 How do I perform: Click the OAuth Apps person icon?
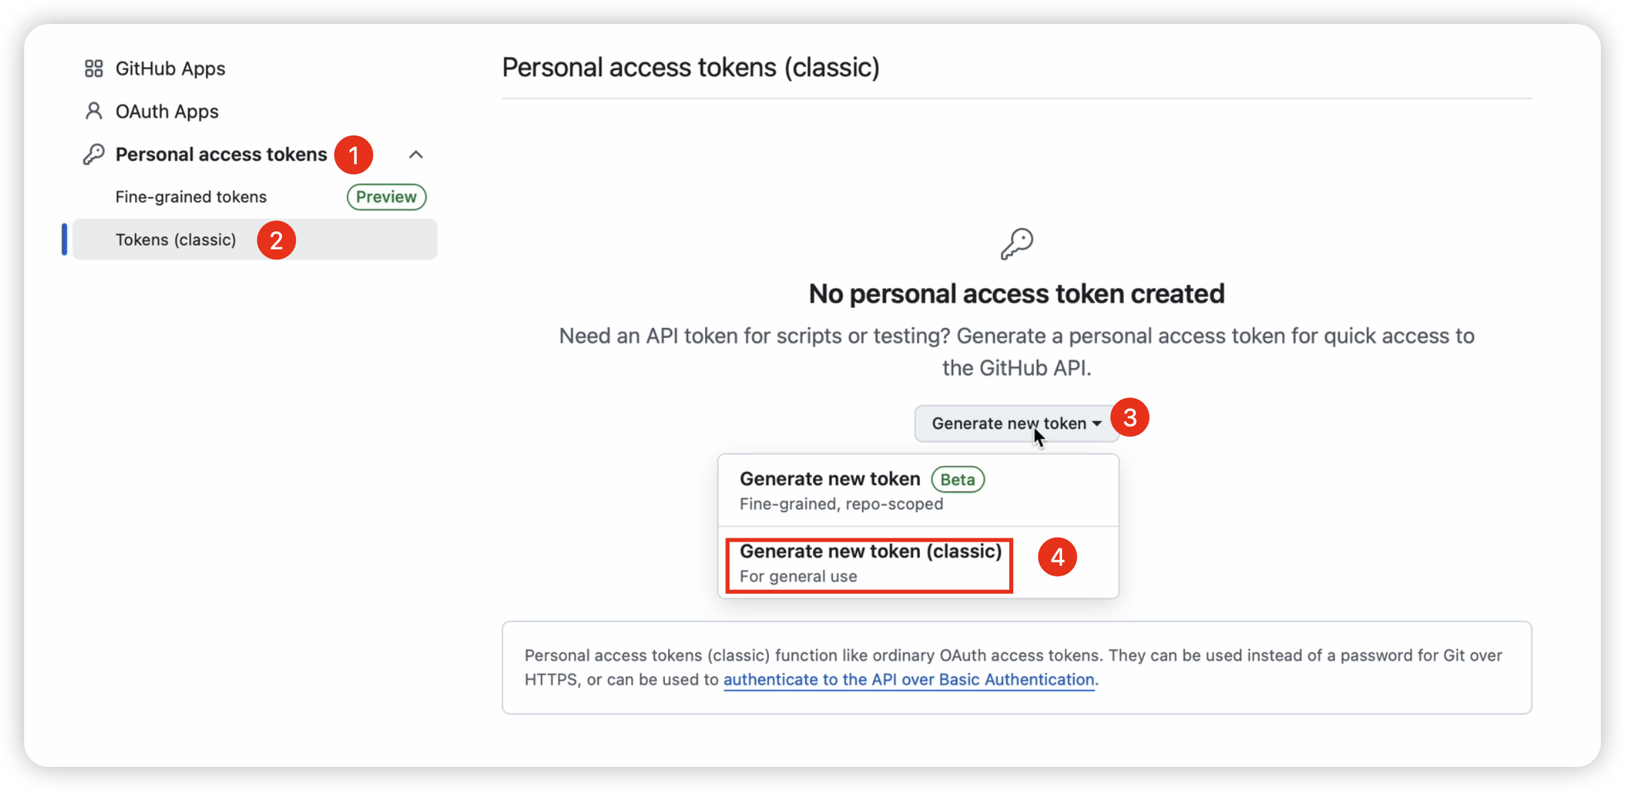94,111
